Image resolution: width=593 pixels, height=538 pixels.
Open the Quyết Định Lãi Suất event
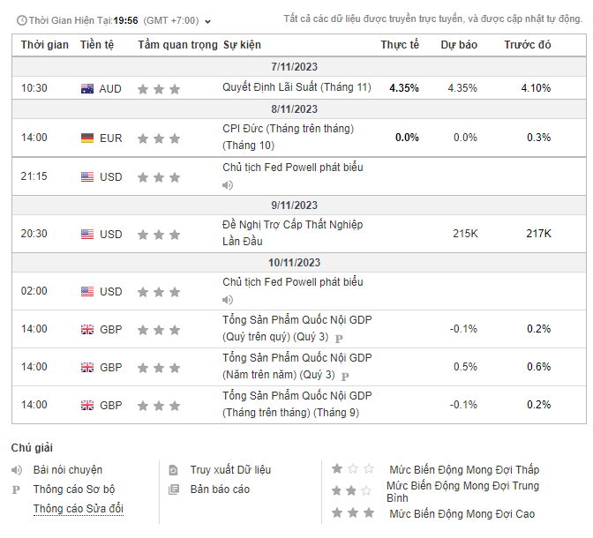pyautogui.click(x=296, y=87)
